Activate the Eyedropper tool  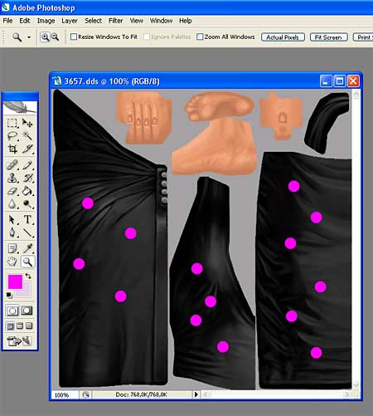click(x=27, y=248)
